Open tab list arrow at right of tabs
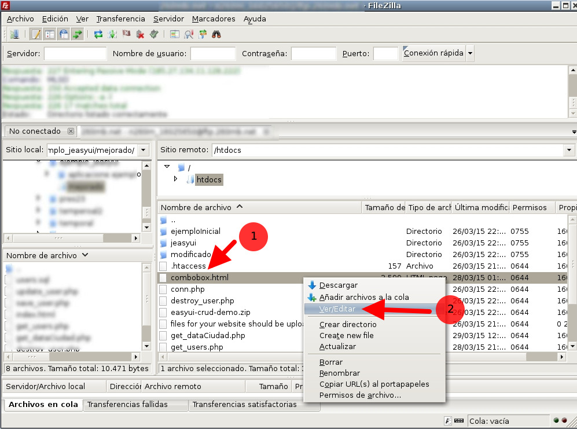This screenshot has width=577, height=429. 574,132
